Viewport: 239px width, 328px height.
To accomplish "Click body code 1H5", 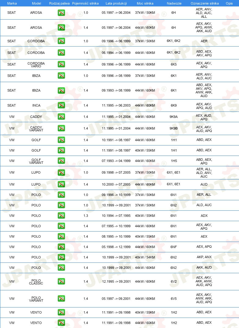I will (174, 161).
